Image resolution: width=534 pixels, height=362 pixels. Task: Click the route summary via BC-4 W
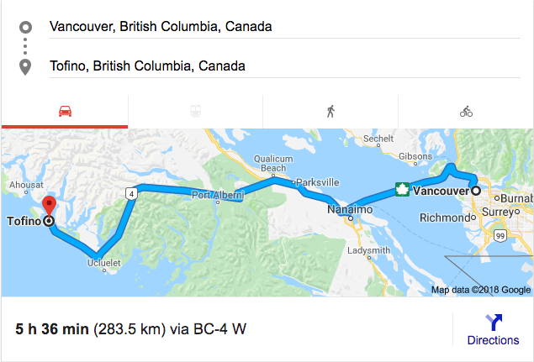(131, 329)
